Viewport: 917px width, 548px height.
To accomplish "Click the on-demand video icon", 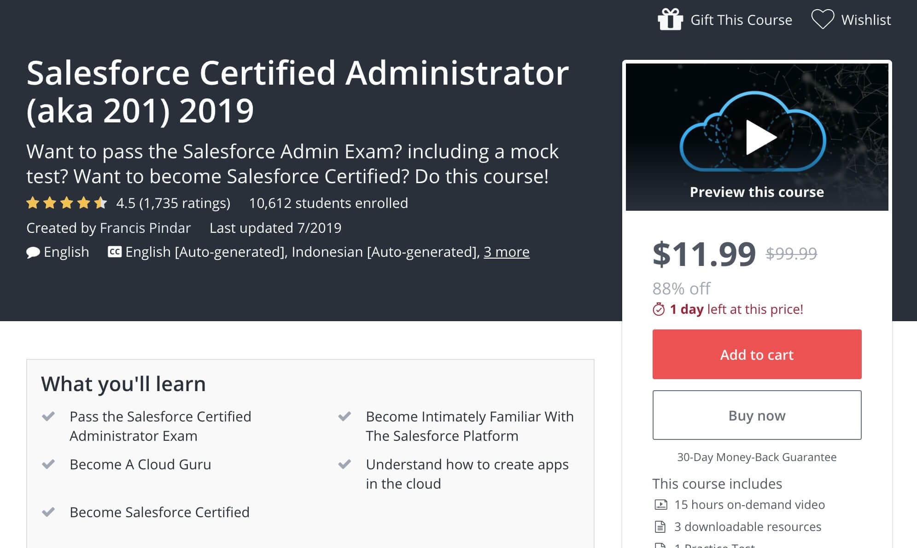I will tap(661, 505).
